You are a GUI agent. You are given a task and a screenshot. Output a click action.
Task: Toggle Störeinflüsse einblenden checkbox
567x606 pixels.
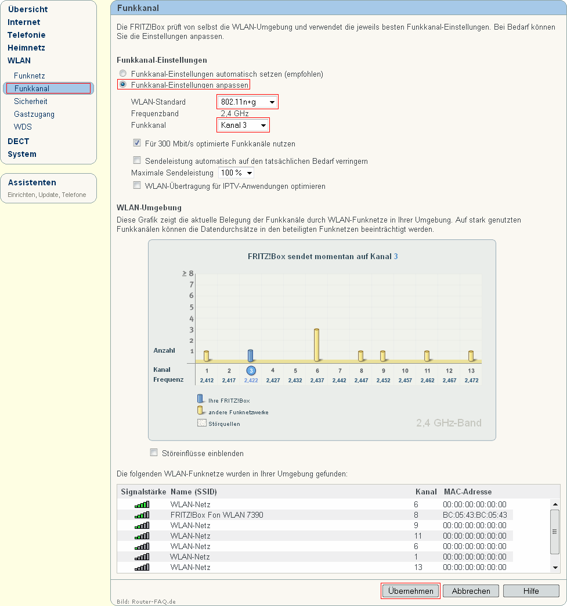click(154, 452)
